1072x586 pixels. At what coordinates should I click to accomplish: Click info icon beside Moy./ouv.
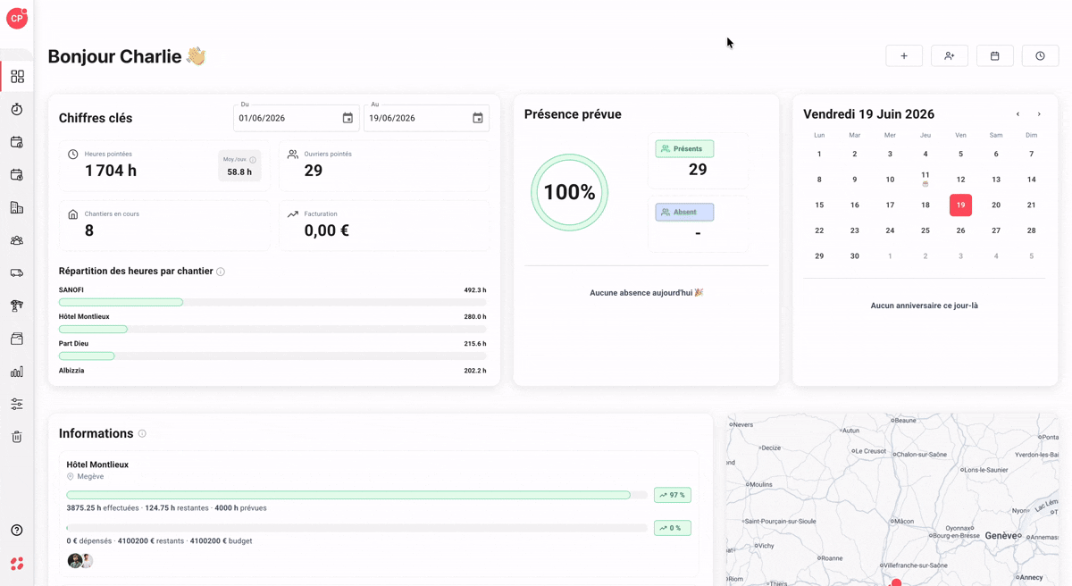pyautogui.click(x=253, y=160)
